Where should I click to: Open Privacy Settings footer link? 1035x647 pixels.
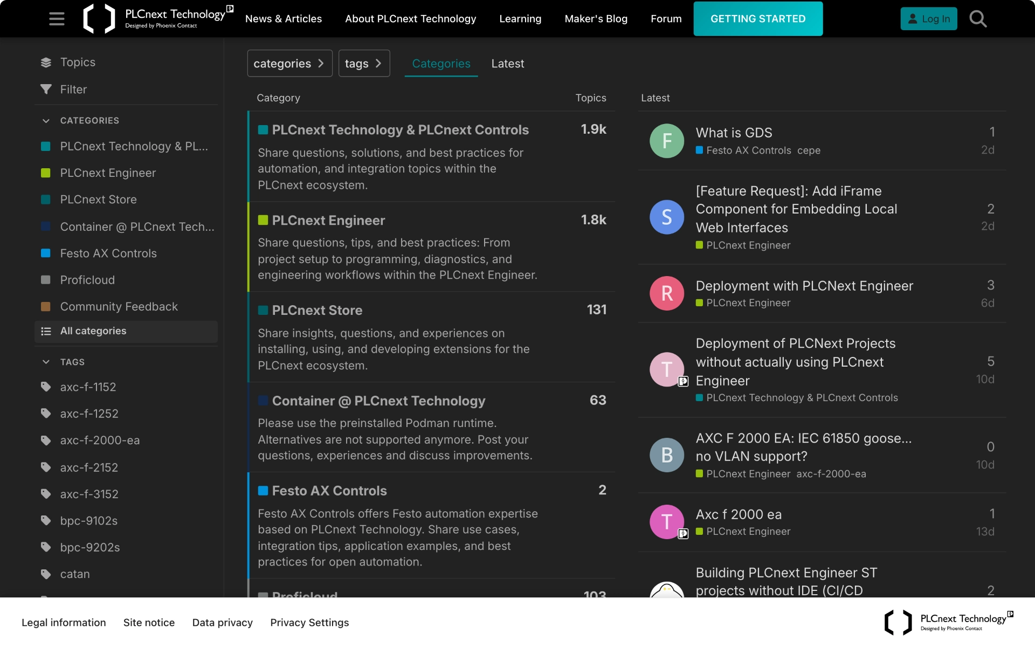[309, 622]
